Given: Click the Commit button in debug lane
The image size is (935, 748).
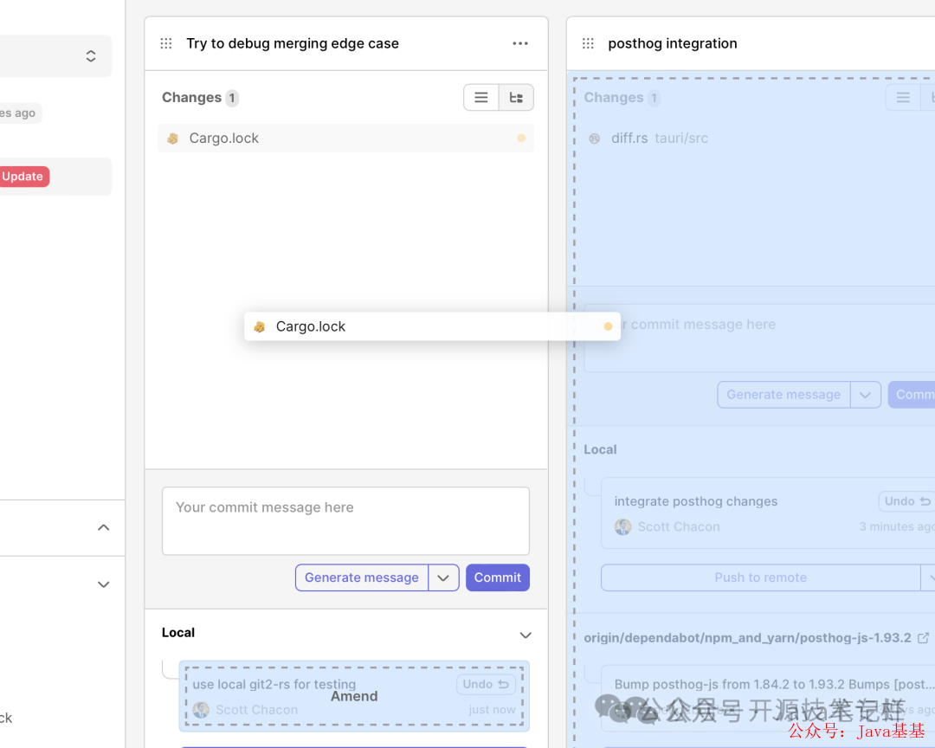Looking at the screenshot, I should tap(497, 577).
